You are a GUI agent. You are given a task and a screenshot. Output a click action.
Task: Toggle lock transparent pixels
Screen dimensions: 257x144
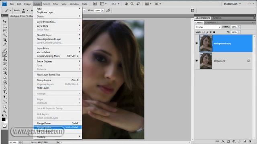[x=203, y=32]
